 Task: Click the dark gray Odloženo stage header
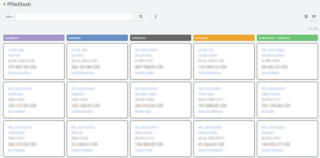pos(161,38)
